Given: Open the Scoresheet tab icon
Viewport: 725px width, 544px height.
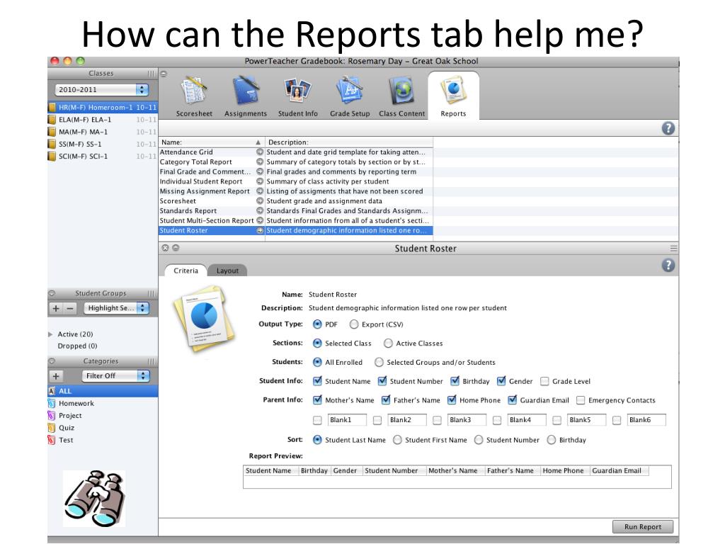Looking at the screenshot, I should [194, 91].
